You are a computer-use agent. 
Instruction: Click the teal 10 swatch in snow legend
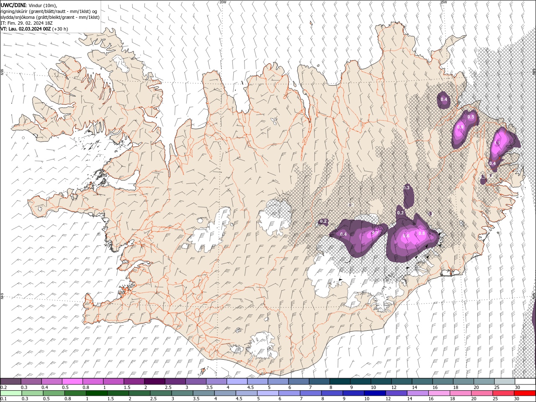tap(381, 381)
